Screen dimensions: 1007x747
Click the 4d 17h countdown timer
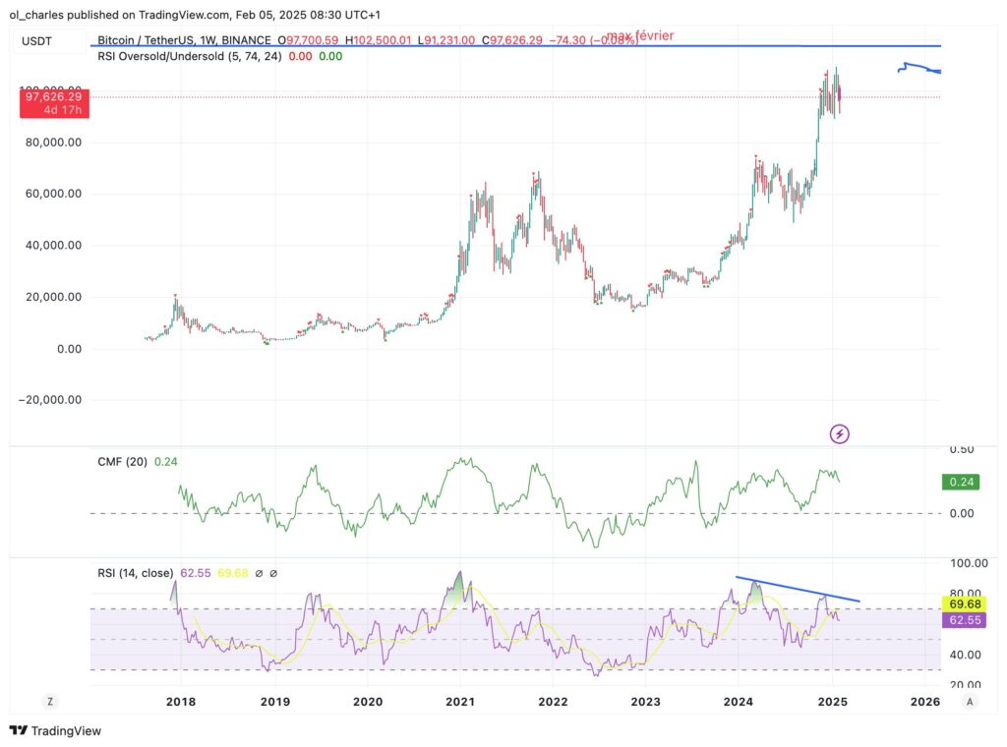click(x=61, y=110)
